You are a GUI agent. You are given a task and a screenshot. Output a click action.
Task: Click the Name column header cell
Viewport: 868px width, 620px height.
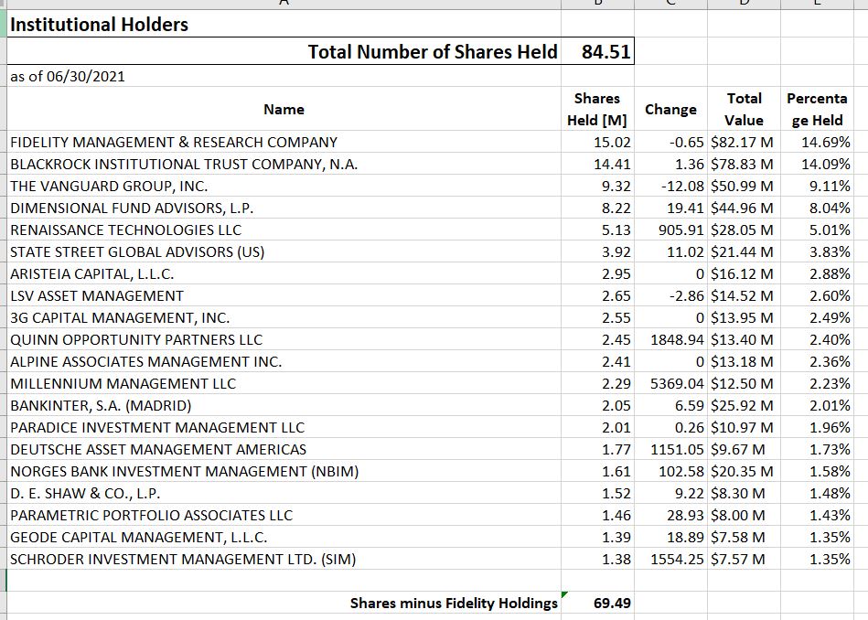[x=284, y=109]
